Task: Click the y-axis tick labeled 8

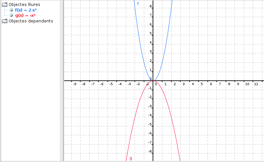Action: [x=151, y=7]
